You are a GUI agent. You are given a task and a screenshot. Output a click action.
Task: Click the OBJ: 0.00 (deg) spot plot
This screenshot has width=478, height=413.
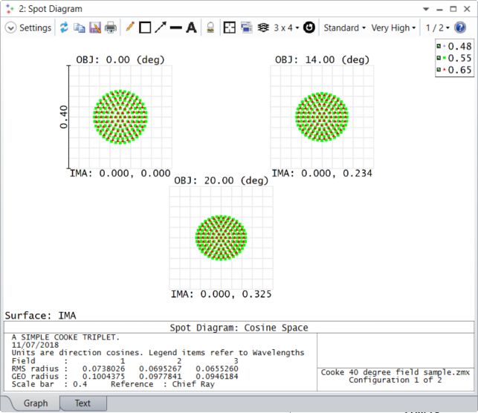tap(120, 117)
